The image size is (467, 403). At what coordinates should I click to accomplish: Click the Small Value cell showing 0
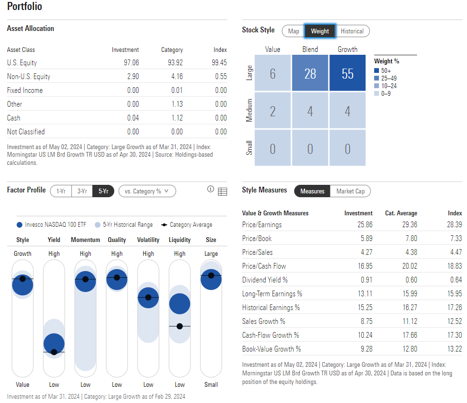click(x=272, y=148)
